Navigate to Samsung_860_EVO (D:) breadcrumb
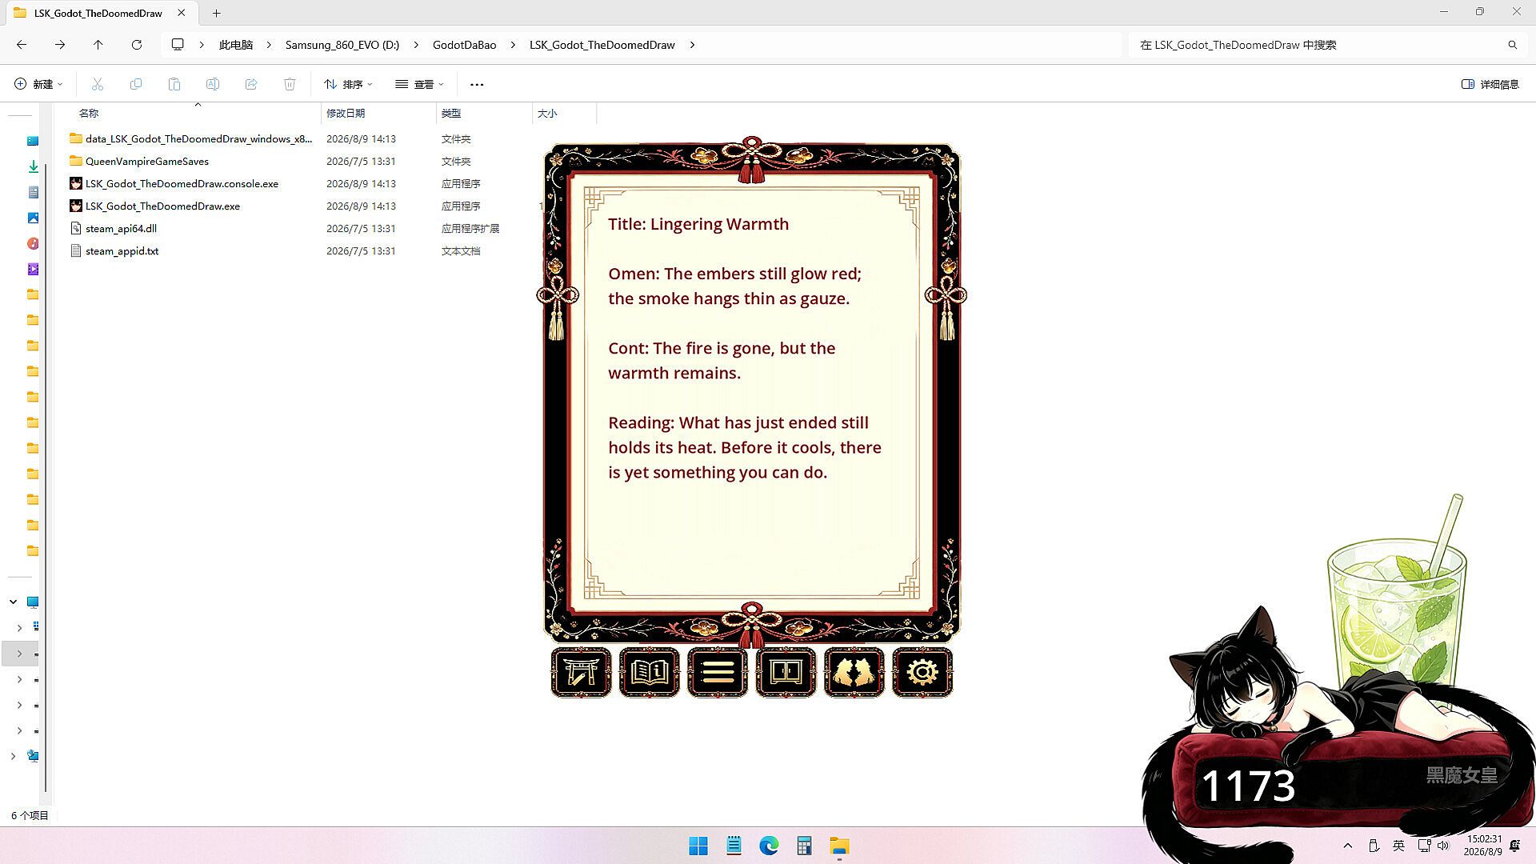 point(342,45)
